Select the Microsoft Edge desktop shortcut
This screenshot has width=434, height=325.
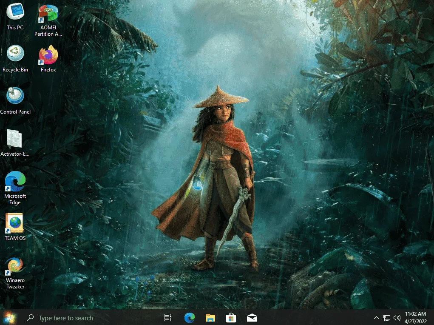click(15, 188)
